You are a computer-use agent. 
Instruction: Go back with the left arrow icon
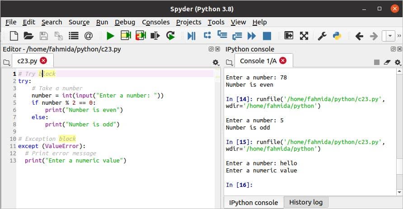coord(359,36)
